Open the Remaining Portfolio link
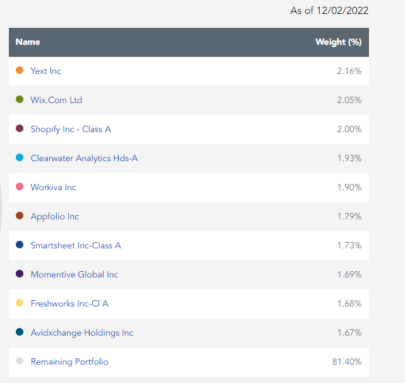Image resolution: width=405 pixels, height=383 pixels. coord(70,362)
